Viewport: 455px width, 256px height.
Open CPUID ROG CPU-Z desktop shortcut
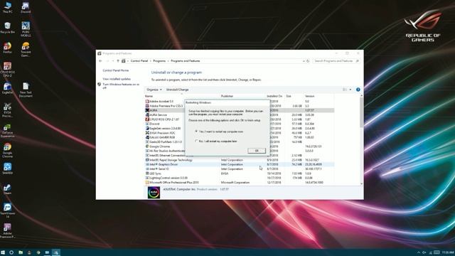pos(8,70)
